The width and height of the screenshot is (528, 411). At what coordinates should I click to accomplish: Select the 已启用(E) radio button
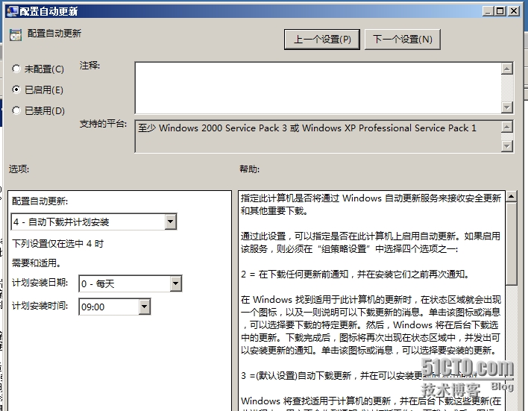tap(16, 90)
